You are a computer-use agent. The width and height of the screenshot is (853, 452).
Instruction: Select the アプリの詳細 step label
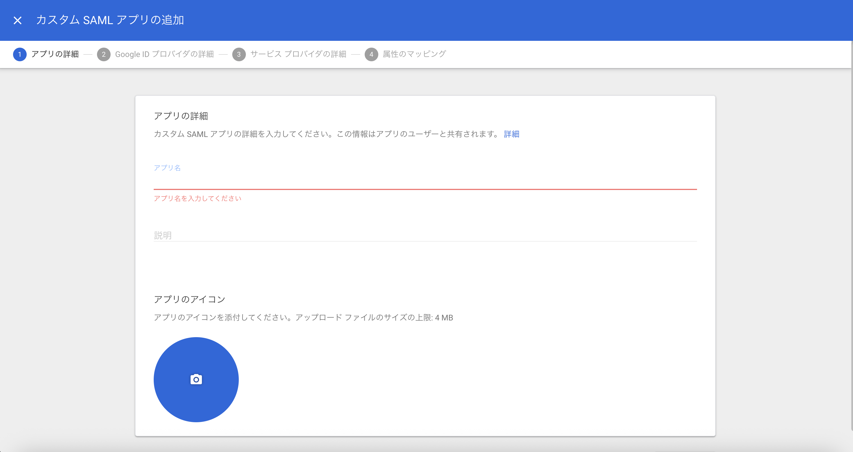pyautogui.click(x=55, y=54)
